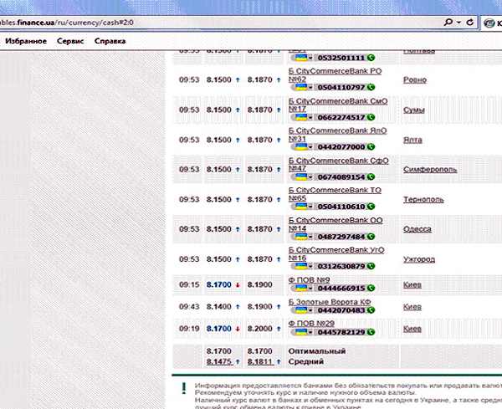Screen dimensions: 502x409
Task: Click green call icon beside 0662274517
Action: [x=371, y=117]
